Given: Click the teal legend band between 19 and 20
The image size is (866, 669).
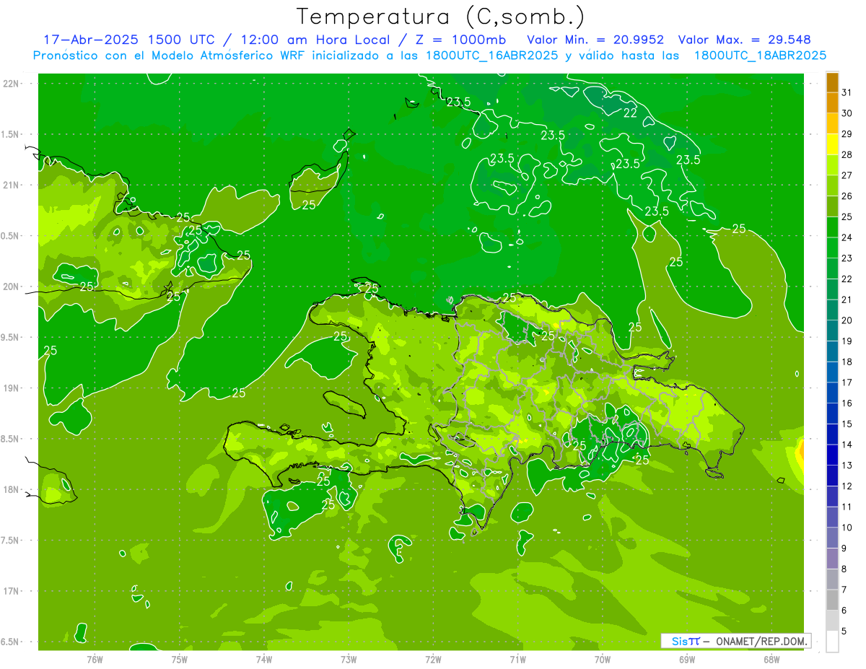Looking at the screenshot, I should tap(832, 331).
